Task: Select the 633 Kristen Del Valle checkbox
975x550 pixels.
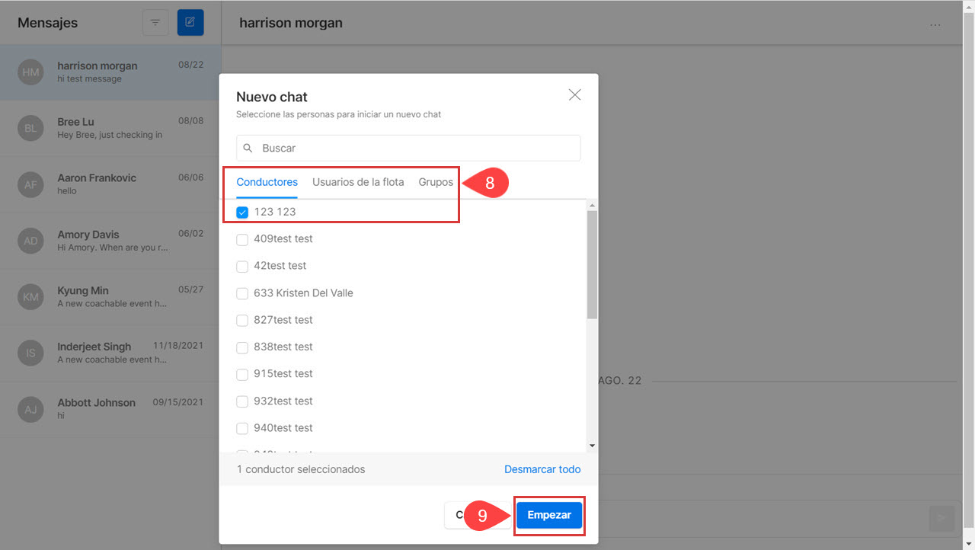Action: [x=242, y=293]
